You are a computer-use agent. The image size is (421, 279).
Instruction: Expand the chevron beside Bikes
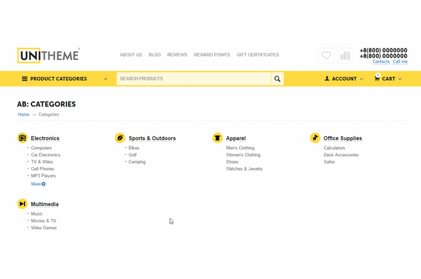(x=126, y=148)
